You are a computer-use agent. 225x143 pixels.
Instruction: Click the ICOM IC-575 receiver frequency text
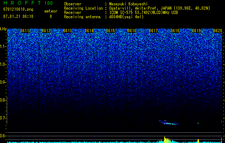(x=143, y=13)
